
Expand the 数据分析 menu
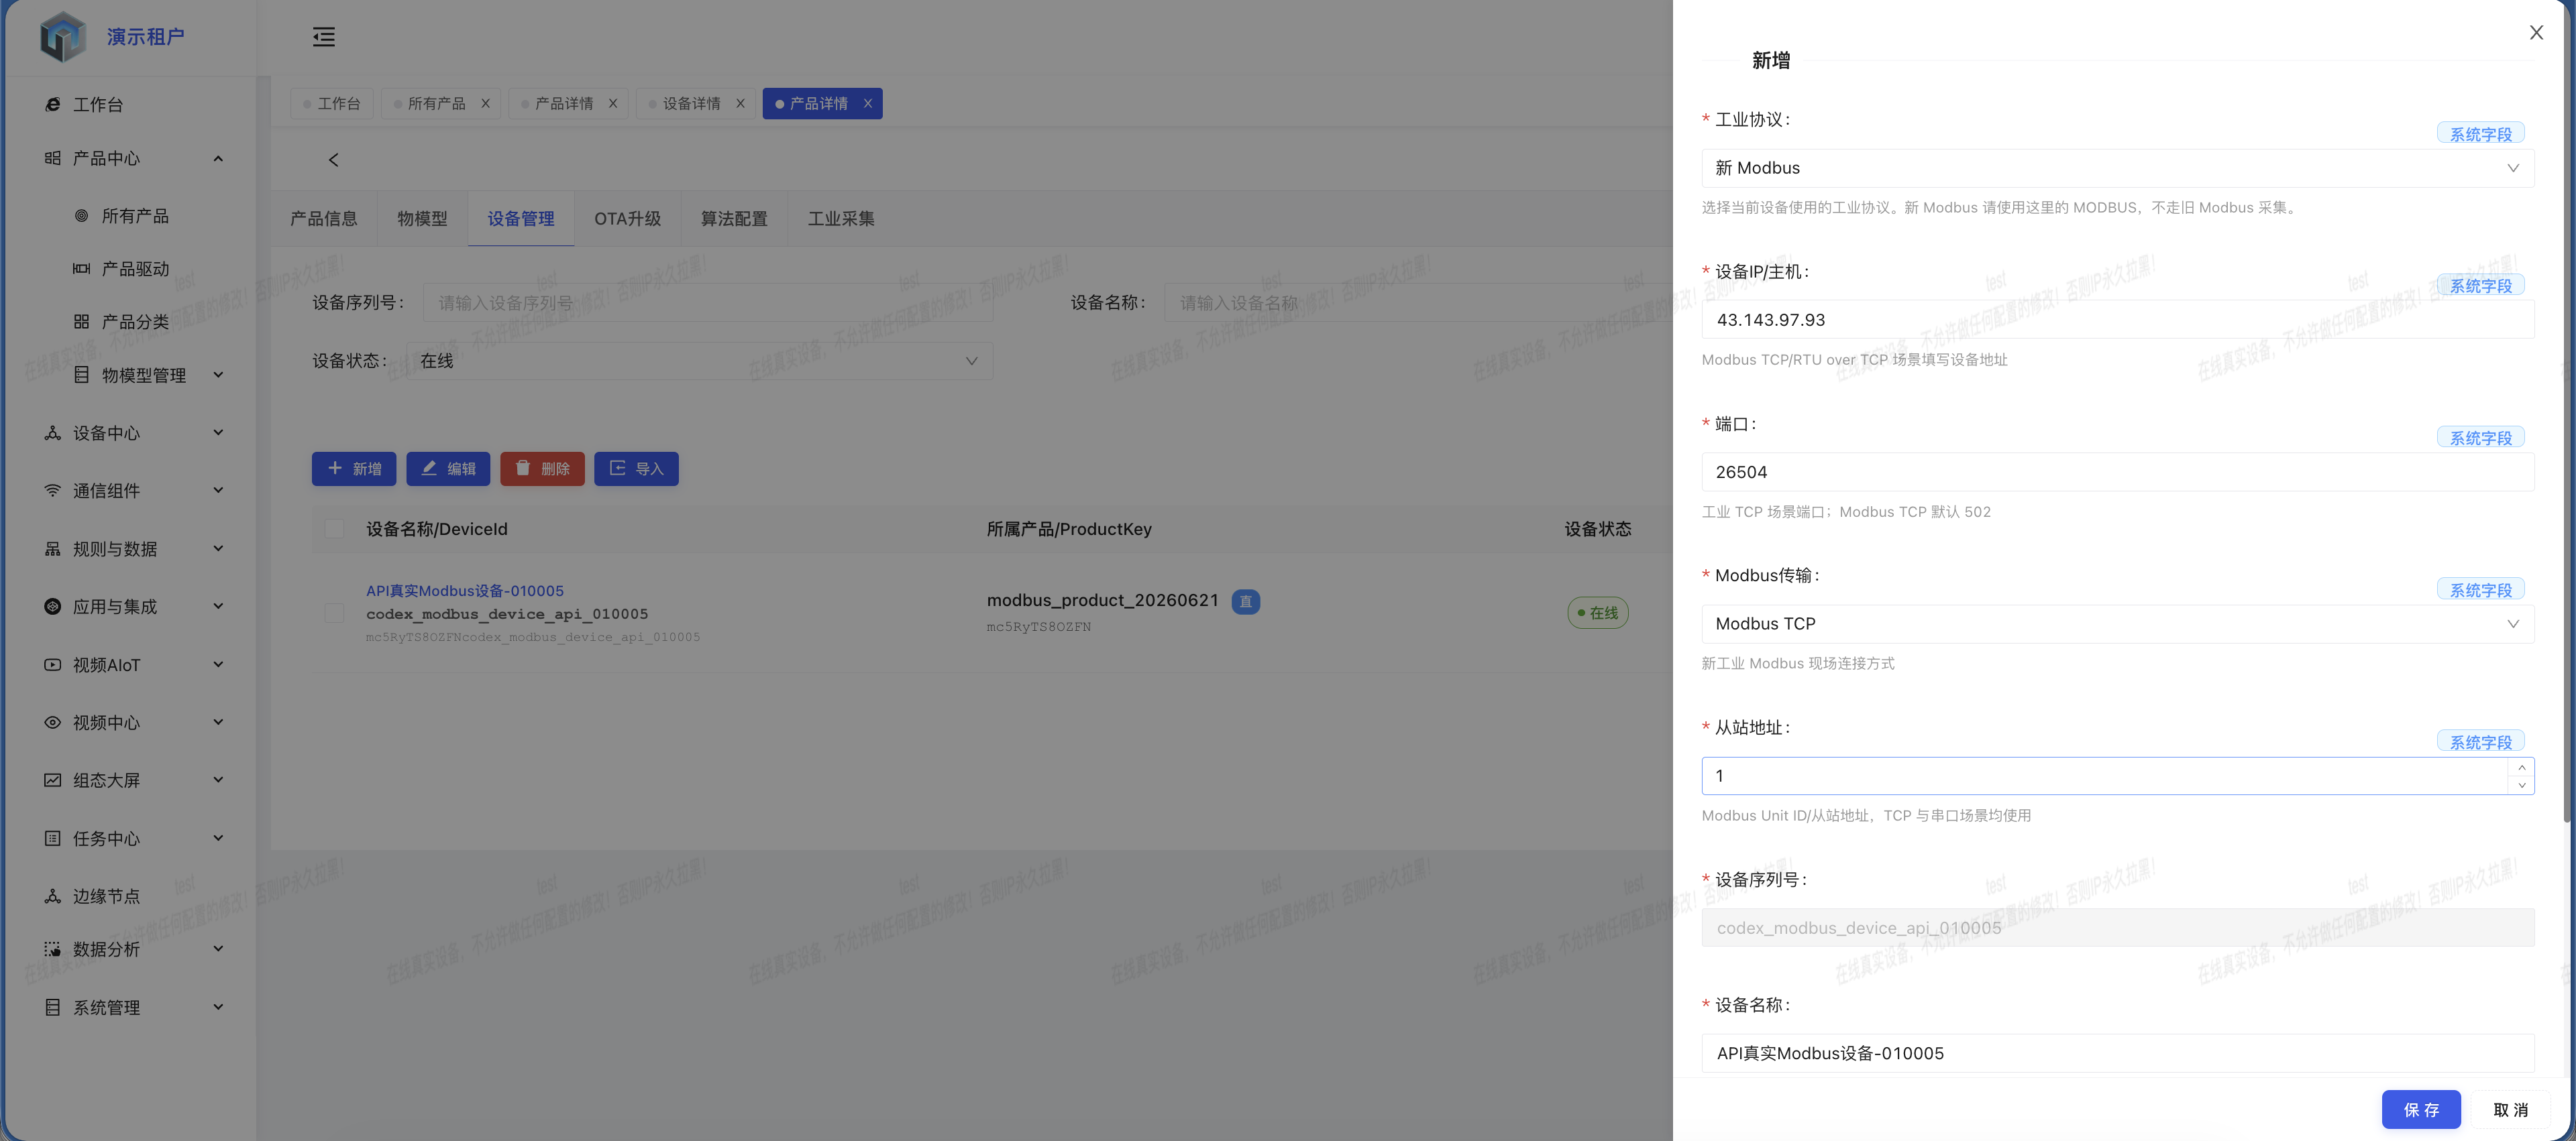(x=218, y=949)
